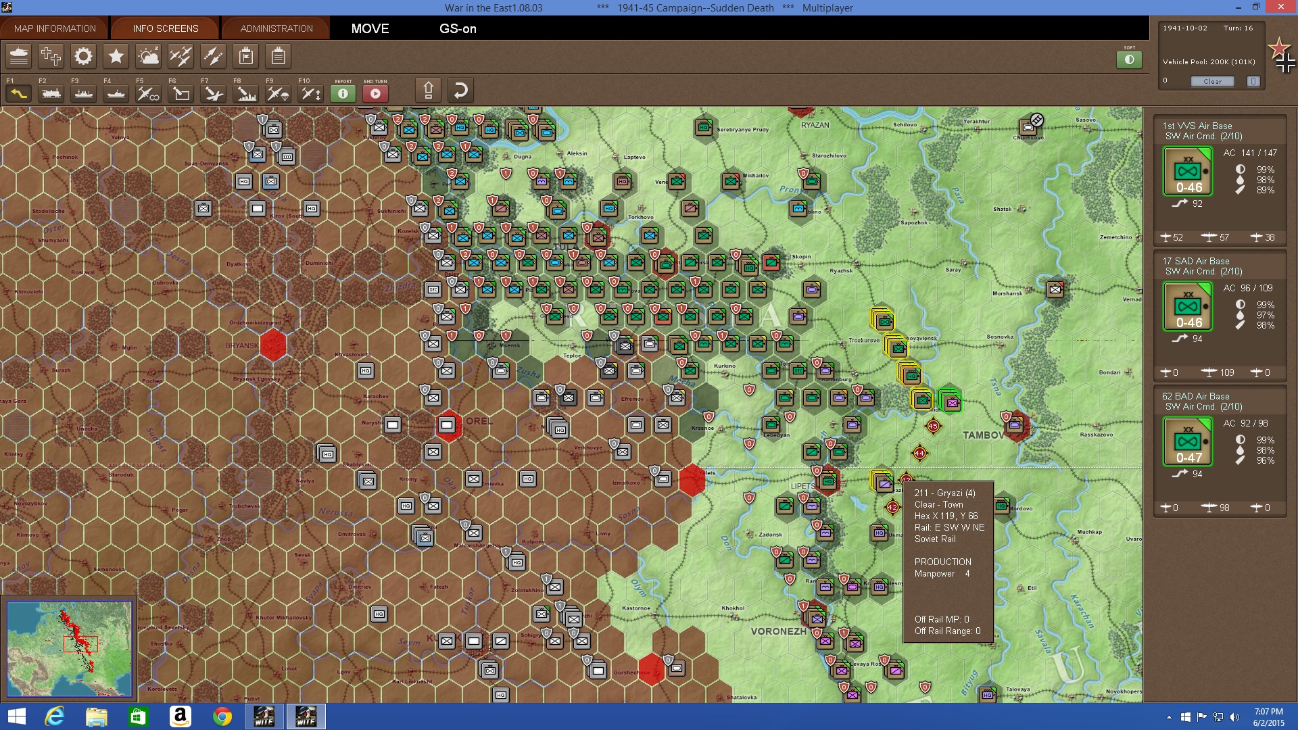
Task: Click the 1st VVS Air Base title
Action: [x=1197, y=126]
